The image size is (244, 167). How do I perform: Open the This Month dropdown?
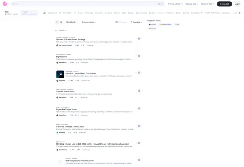click(x=72, y=22)
